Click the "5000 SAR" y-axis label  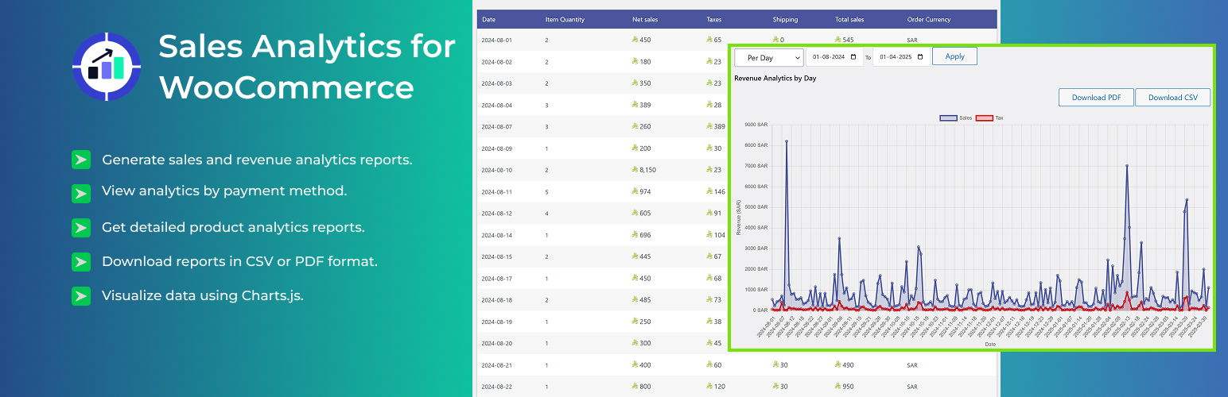756,207
